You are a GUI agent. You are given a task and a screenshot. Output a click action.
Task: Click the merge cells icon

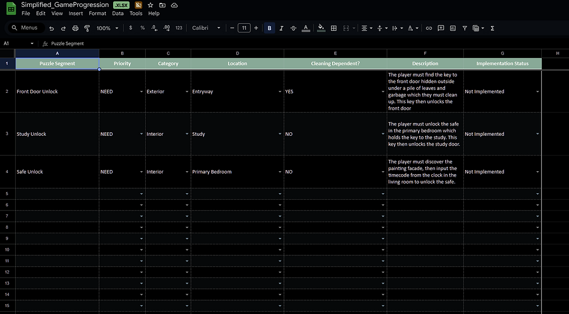tap(346, 28)
